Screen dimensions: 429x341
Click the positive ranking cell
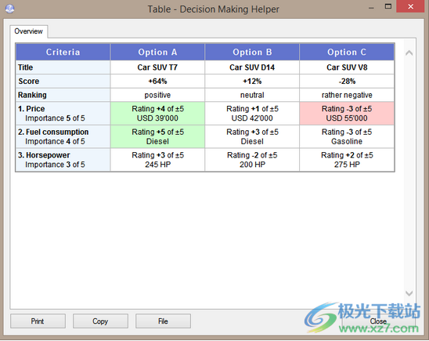(x=157, y=95)
